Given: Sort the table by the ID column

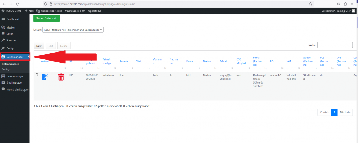Looking at the screenshot, I should point(71,61).
